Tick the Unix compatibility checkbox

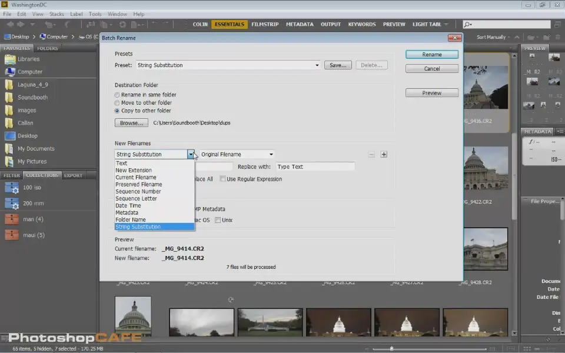[218, 220]
